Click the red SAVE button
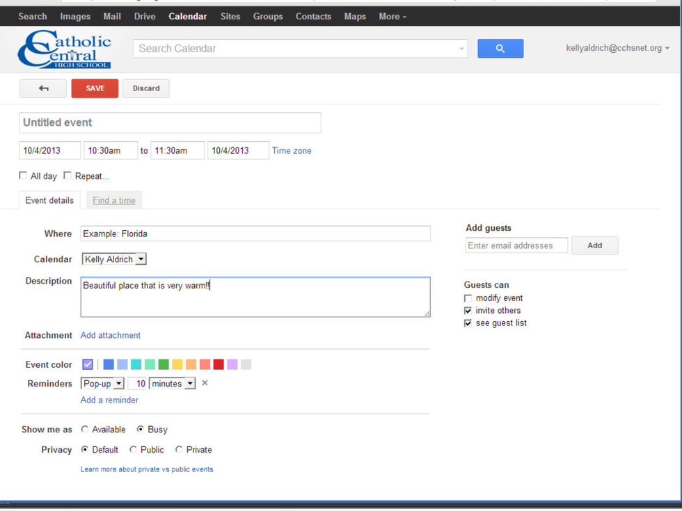The width and height of the screenshot is (682, 511). tap(95, 88)
